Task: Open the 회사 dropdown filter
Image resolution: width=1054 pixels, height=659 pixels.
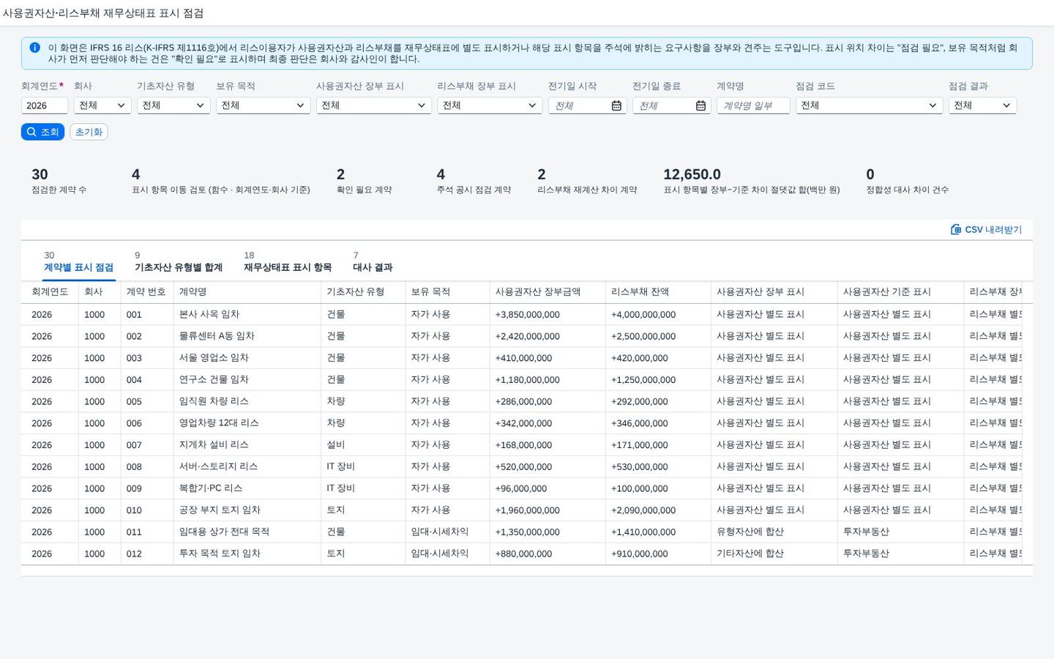Action: [x=102, y=105]
